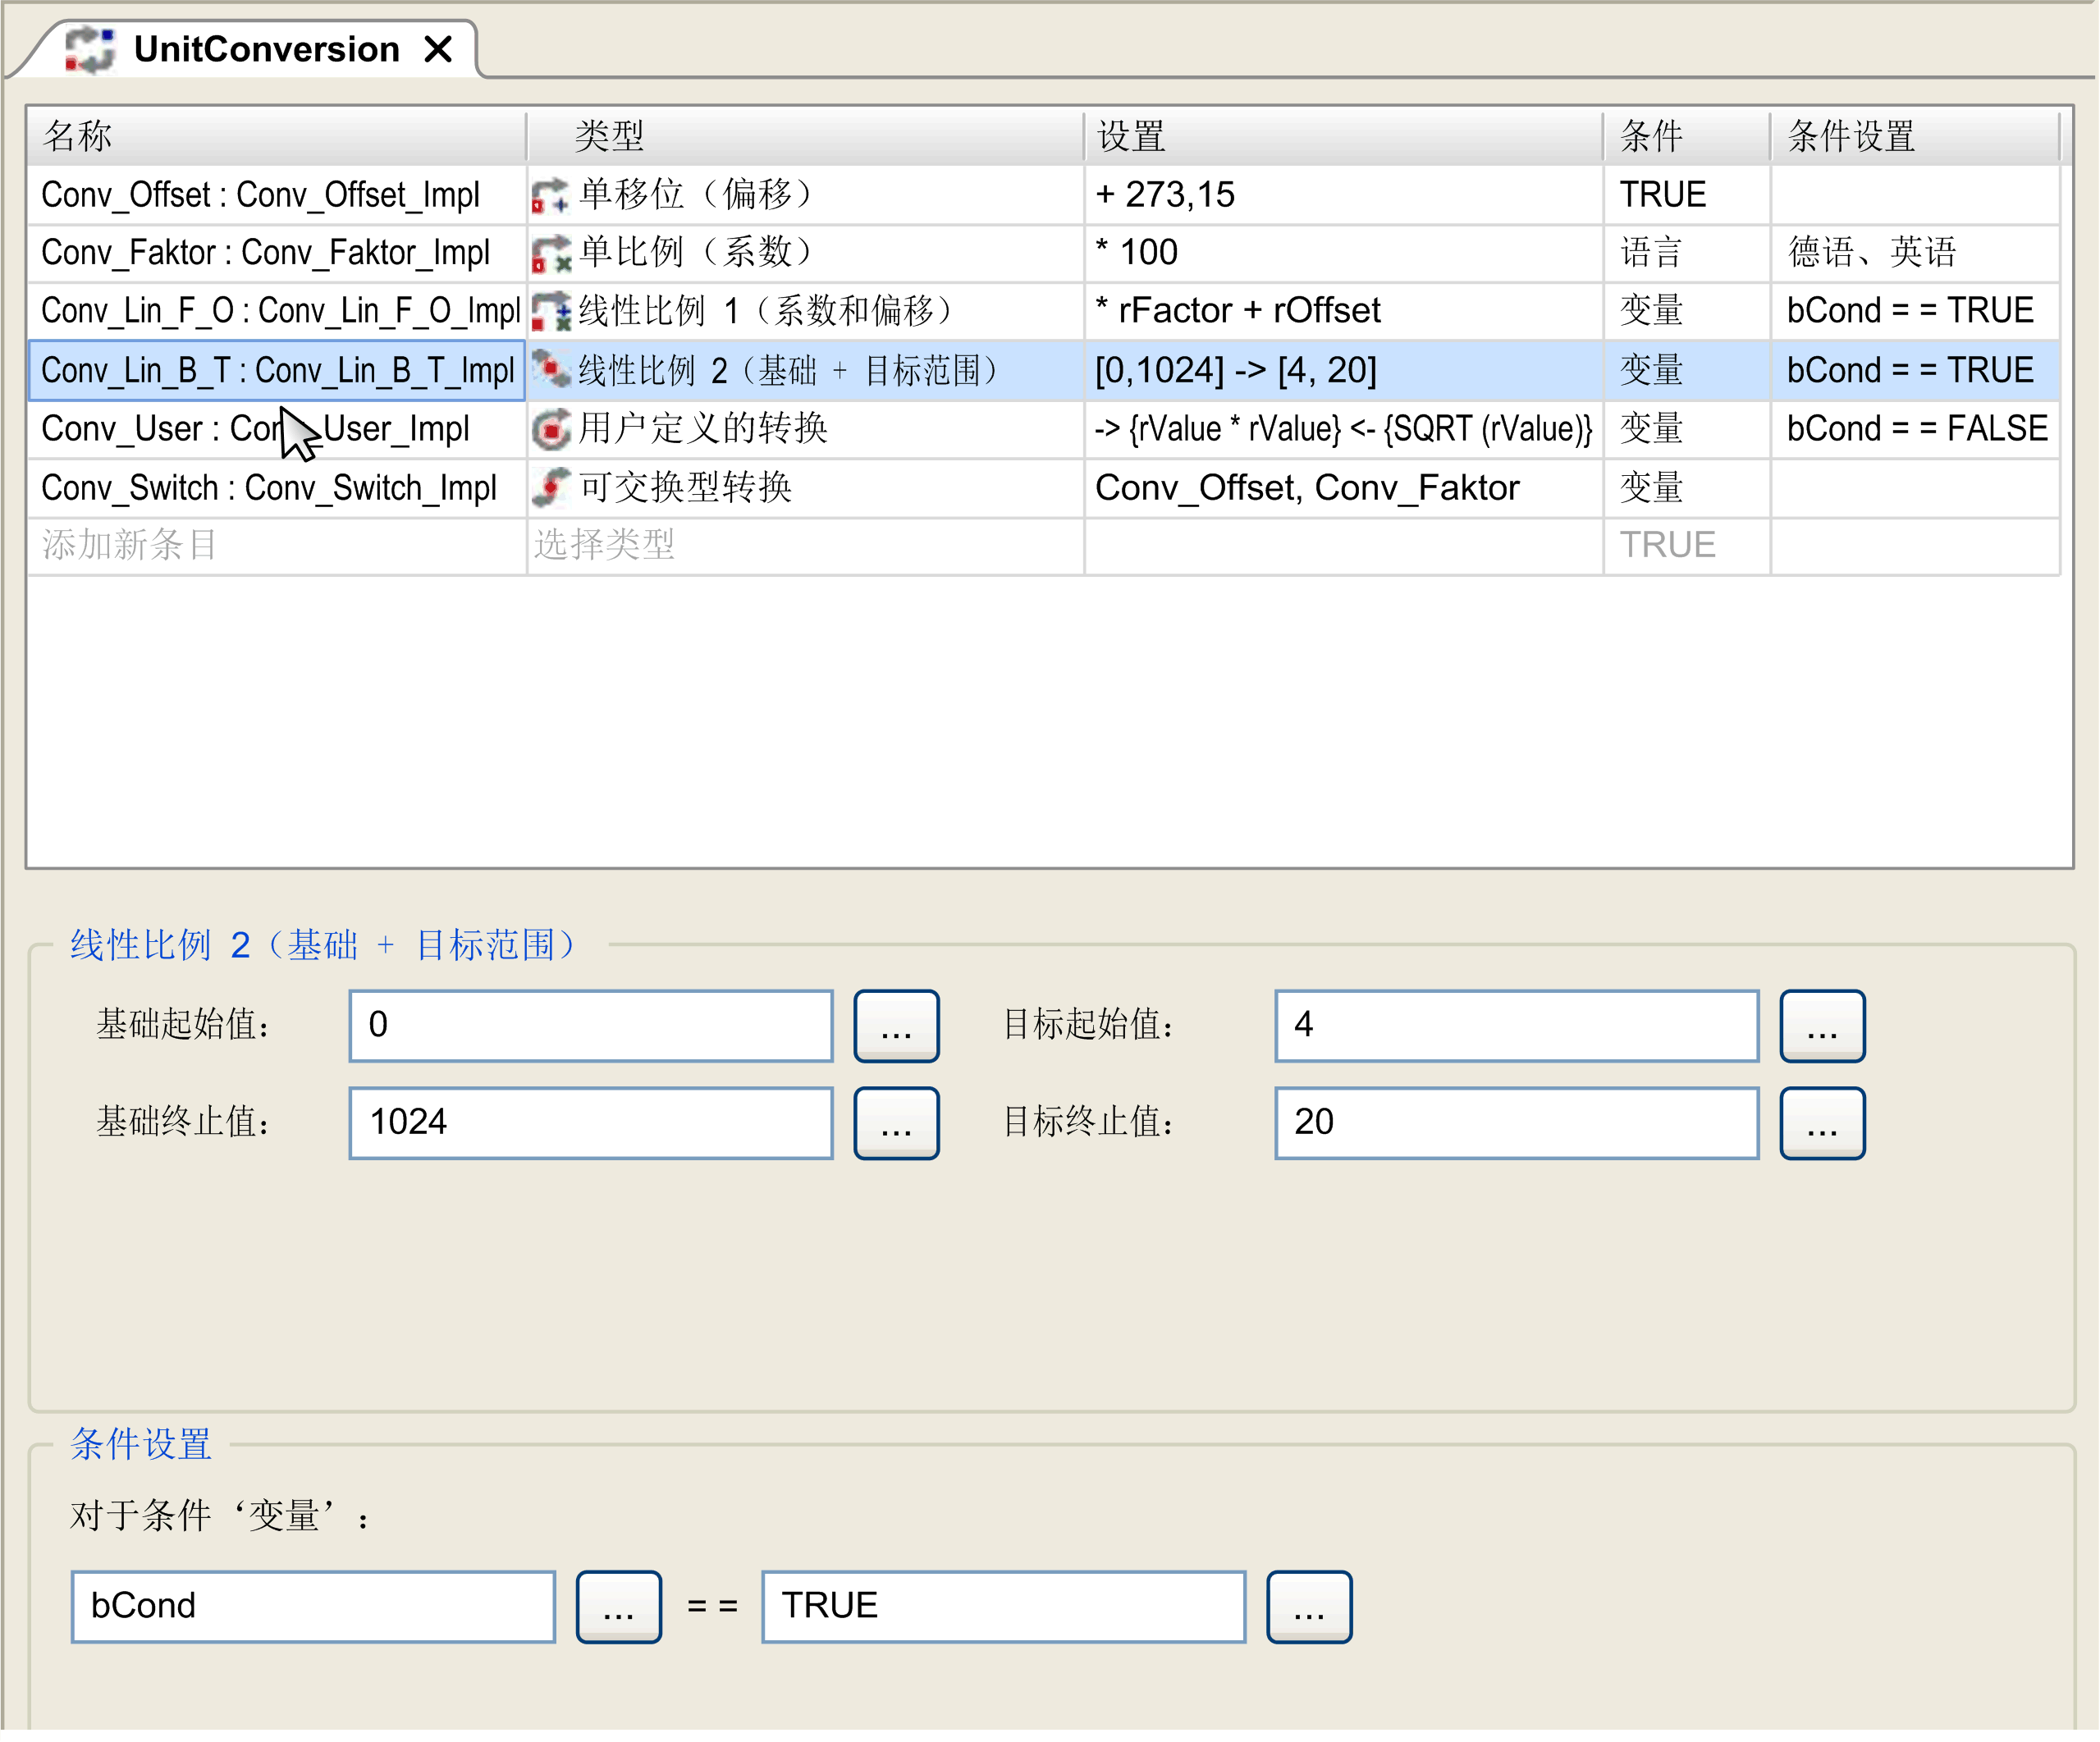Click the 基础起始值 input field

pyautogui.click(x=591, y=1026)
